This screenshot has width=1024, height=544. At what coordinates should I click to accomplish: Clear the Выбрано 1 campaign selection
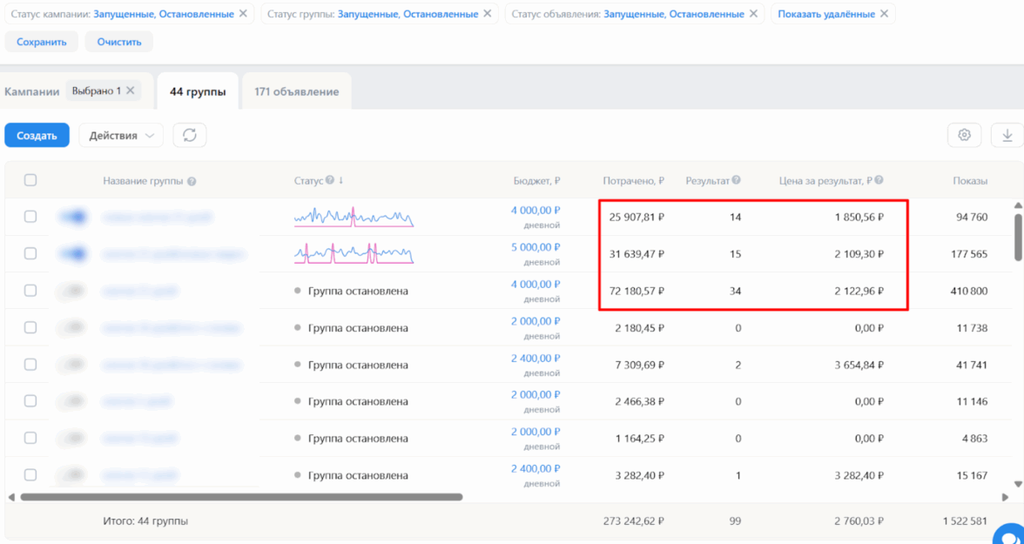click(130, 91)
